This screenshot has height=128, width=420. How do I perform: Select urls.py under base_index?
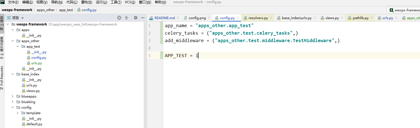click(x=29, y=85)
